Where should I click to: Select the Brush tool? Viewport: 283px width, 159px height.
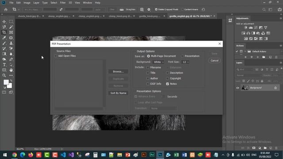(x=4, y=43)
